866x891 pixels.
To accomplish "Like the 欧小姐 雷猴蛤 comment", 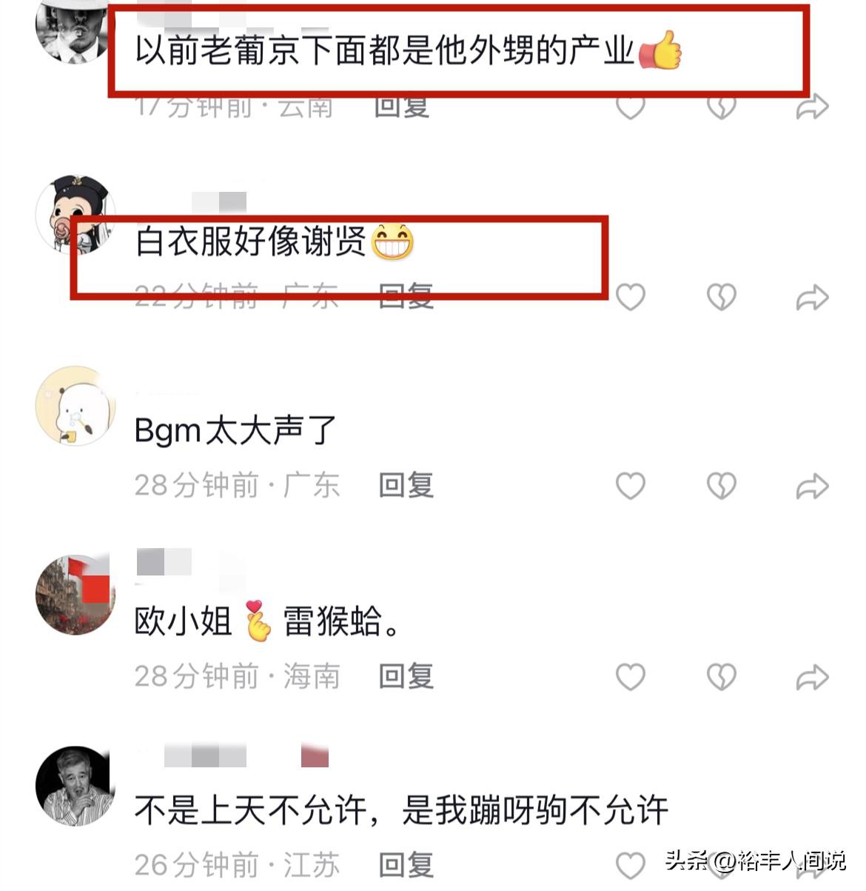I will pyautogui.click(x=631, y=676).
